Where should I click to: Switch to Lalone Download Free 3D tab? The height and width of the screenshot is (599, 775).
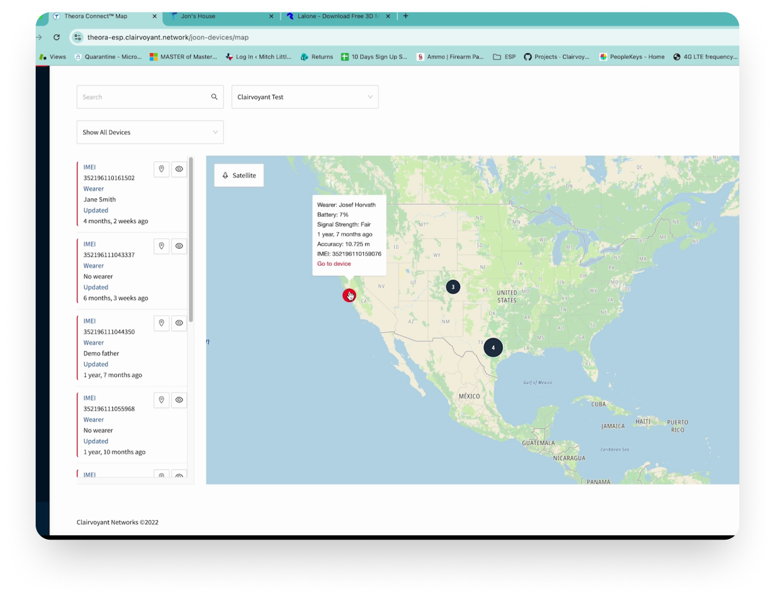pos(335,16)
